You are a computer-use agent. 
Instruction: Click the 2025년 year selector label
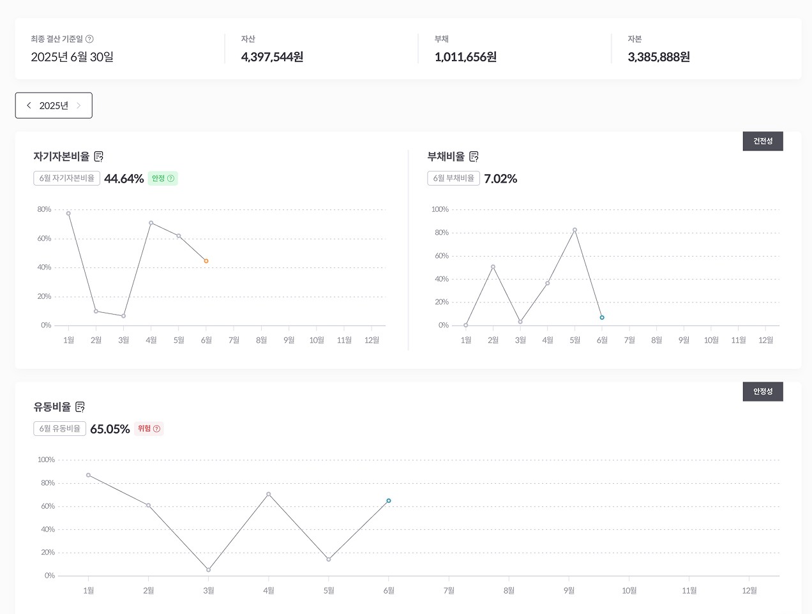click(x=54, y=105)
